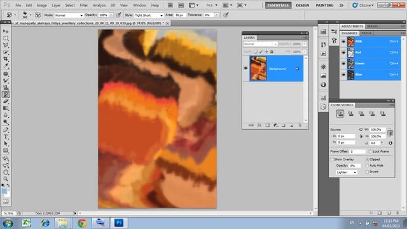Image resolution: width=407 pixels, height=229 pixels.
Task: Select the Eyedropper tool
Action: coord(6,66)
